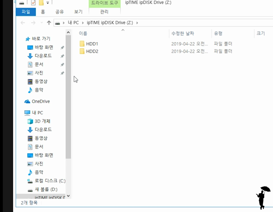Click ipTIME ipDISK Drive (Z:) breadcrumb
Viewport: 273px width, 212px height.
pos(110,23)
